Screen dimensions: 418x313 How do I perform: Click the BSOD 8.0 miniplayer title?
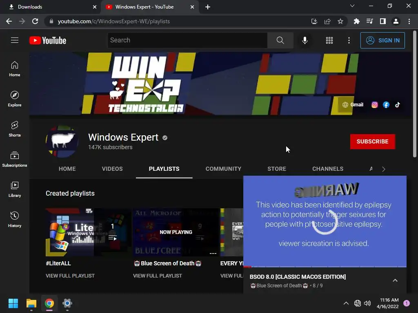(298, 277)
